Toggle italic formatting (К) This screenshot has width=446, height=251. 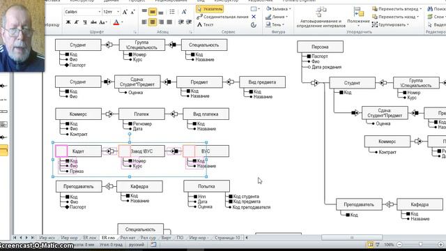77,22
